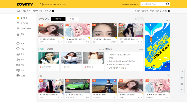This screenshot has height=102, width=187.
Task: Open 로그인 login link
Action: (164, 11)
